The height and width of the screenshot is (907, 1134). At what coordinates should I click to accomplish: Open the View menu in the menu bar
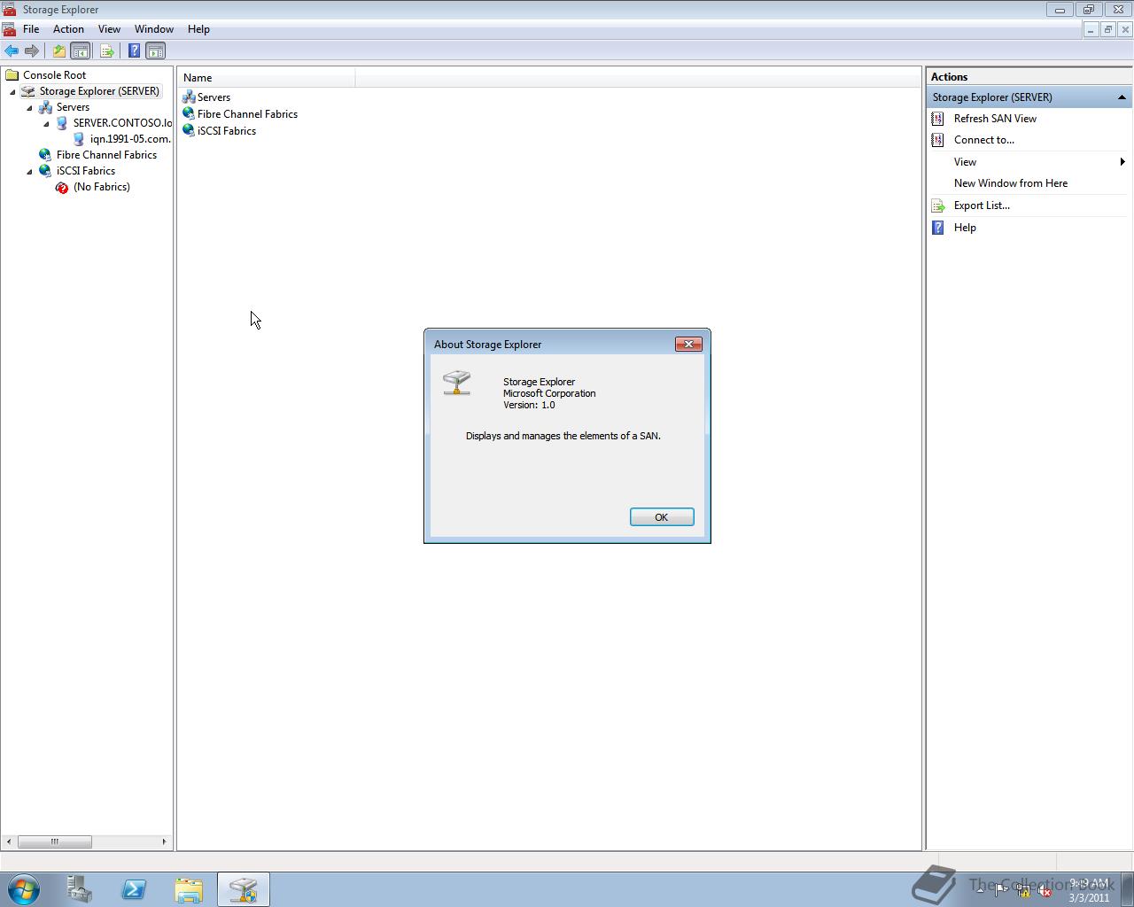(x=109, y=29)
